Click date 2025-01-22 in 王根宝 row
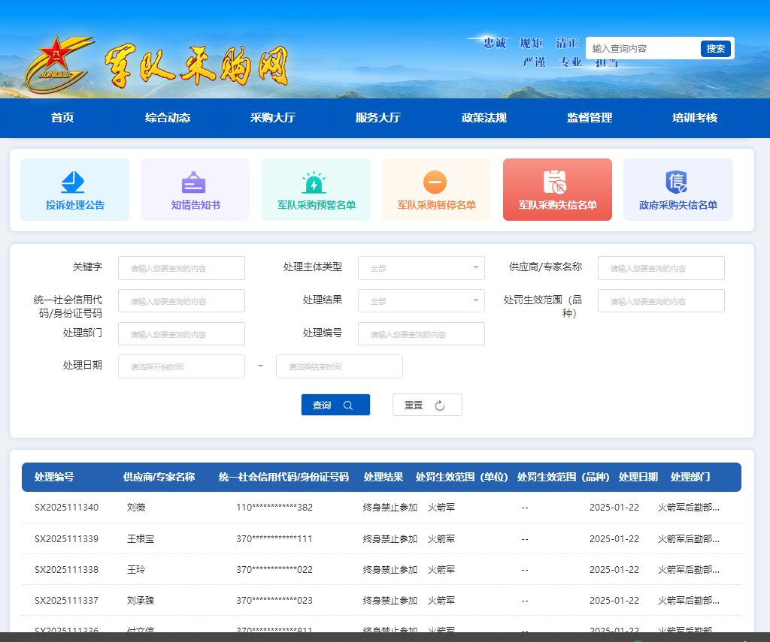Screen dimensions: 770x642 coord(614,538)
